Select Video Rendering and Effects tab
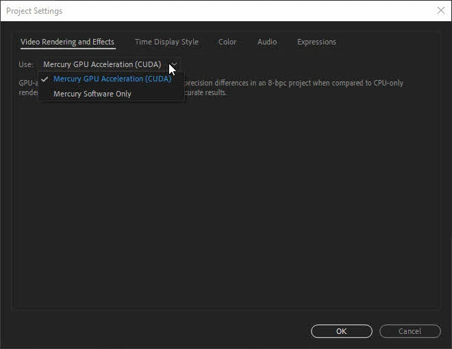 pos(67,42)
